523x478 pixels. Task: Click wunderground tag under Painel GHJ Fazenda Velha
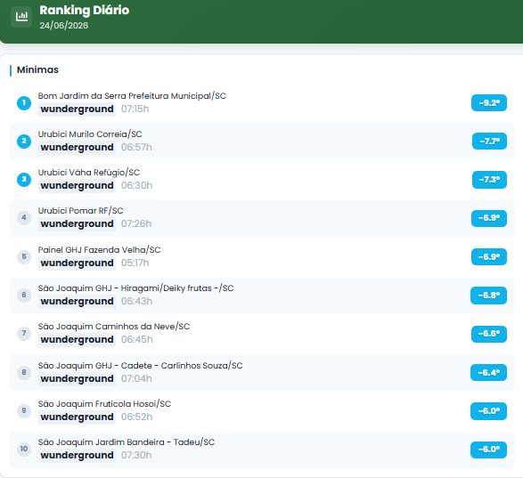pyautogui.click(x=77, y=263)
